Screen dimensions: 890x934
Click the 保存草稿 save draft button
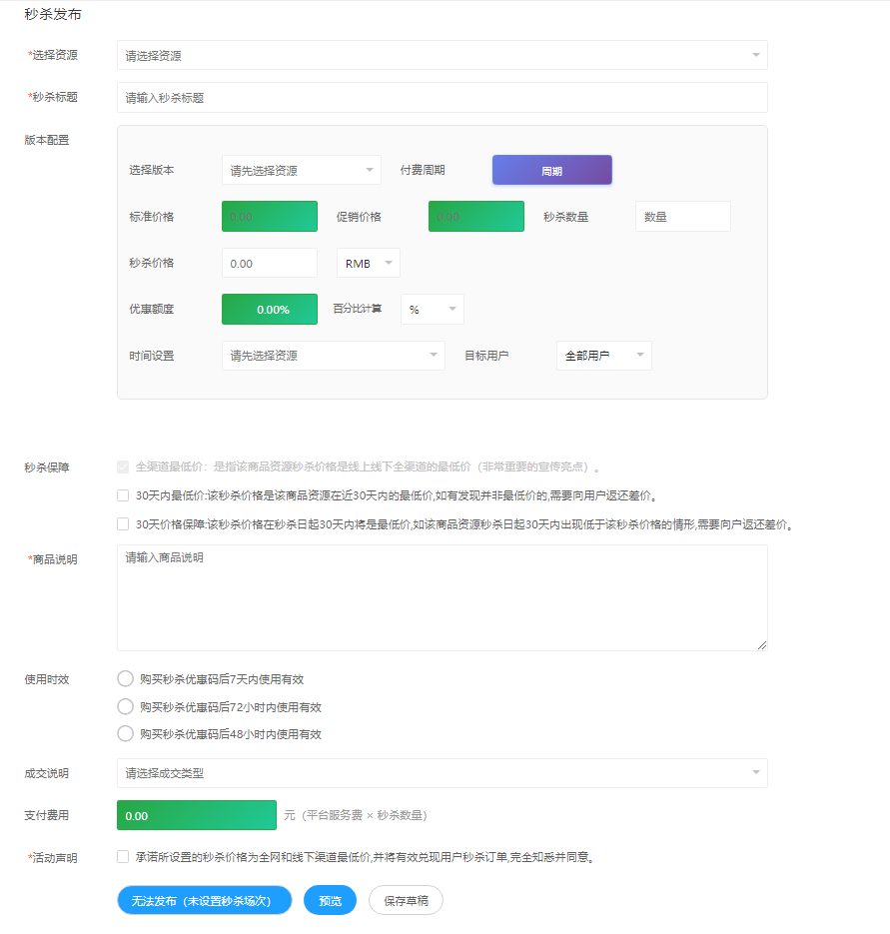(406, 901)
